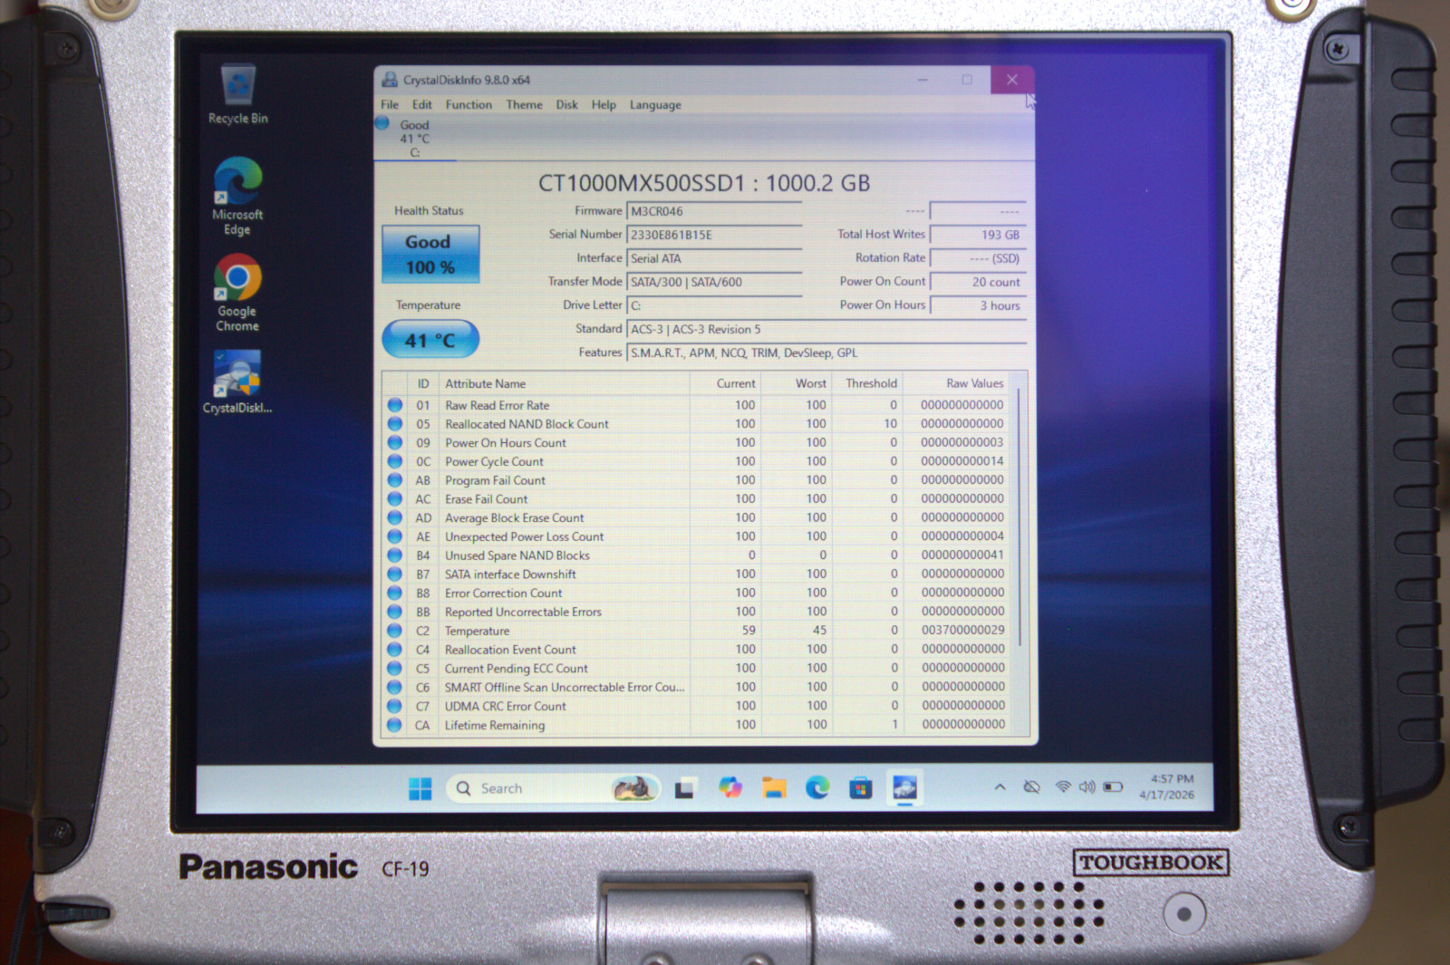Open Google Chrome desktop shortcut

click(237, 292)
